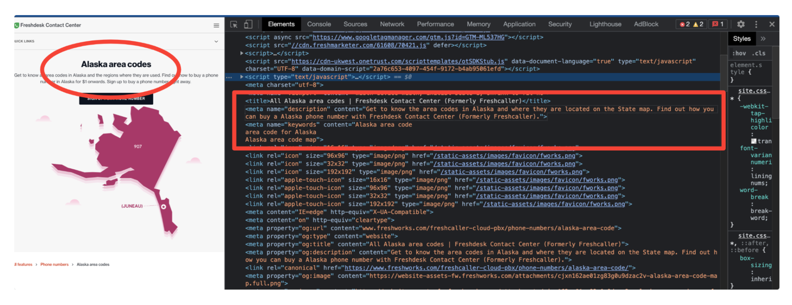Select the cleartype meta line
The width and height of the screenshot is (792, 305).
(x=320, y=220)
